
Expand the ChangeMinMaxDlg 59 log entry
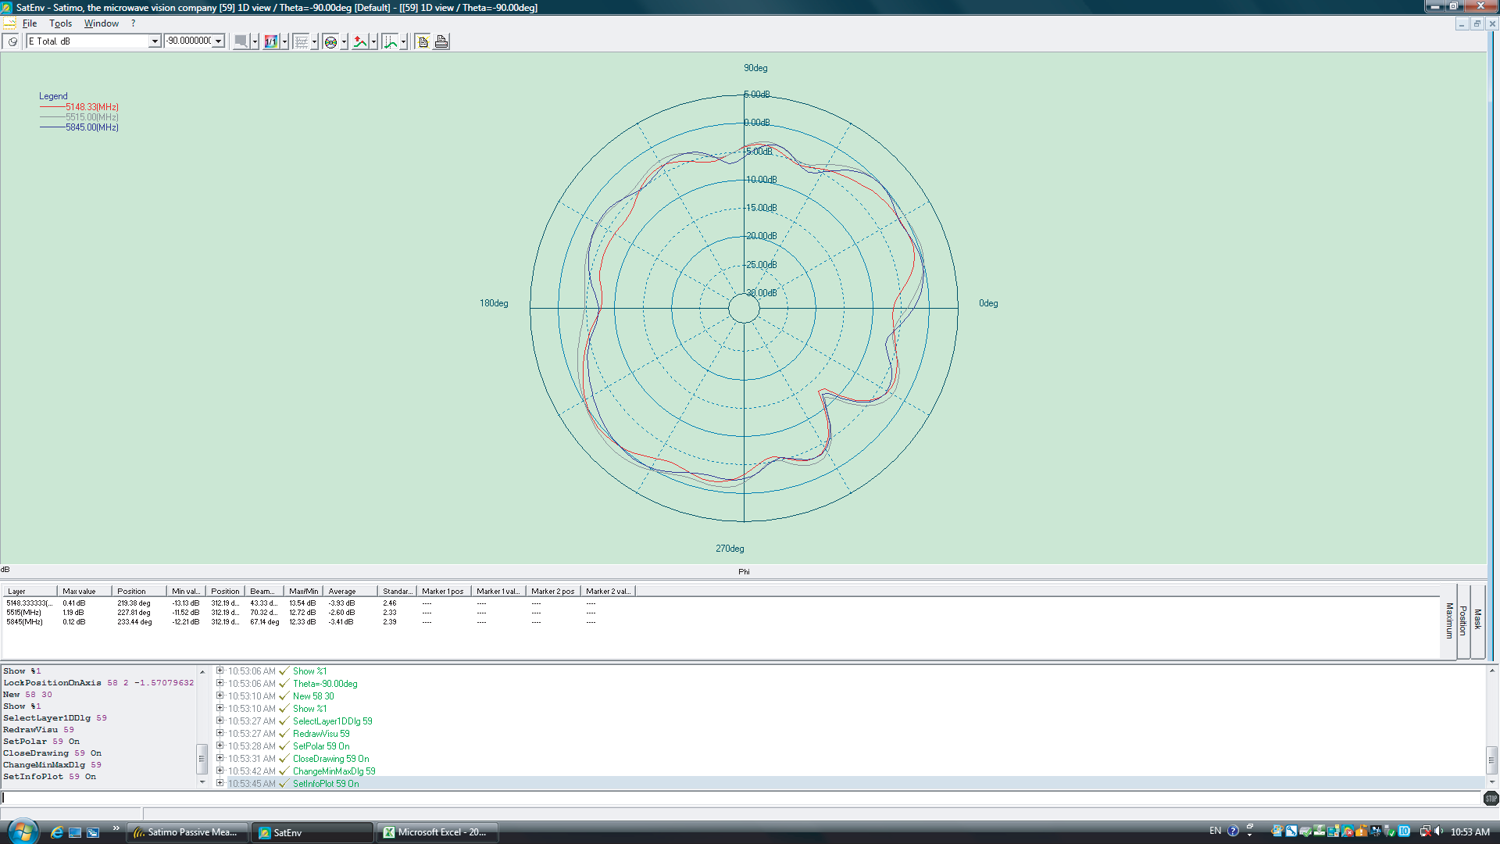pyautogui.click(x=220, y=771)
